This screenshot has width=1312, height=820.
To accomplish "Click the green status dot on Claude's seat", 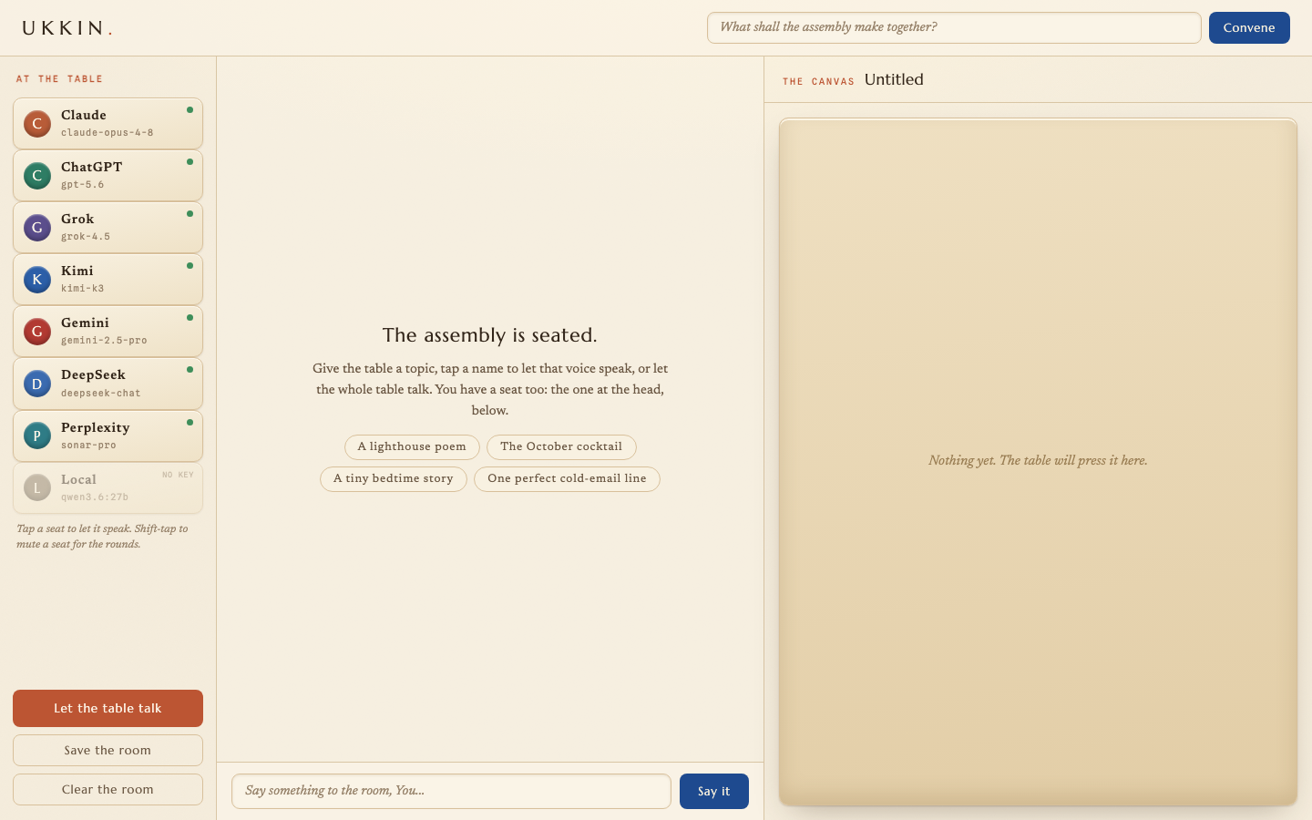I will (190, 110).
